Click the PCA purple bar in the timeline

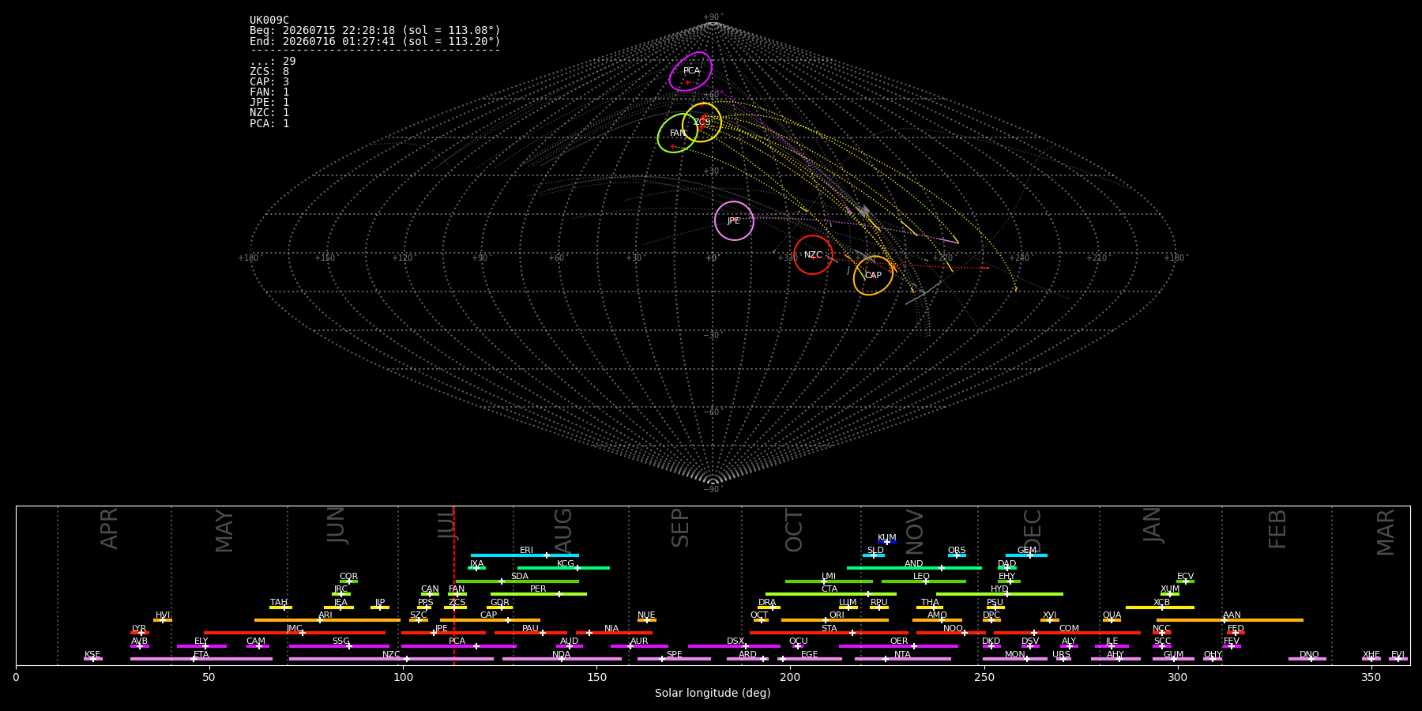[458, 646]
